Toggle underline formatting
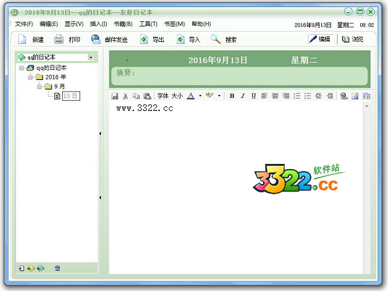The image size is (388, 291). click(x=253, y=95)
